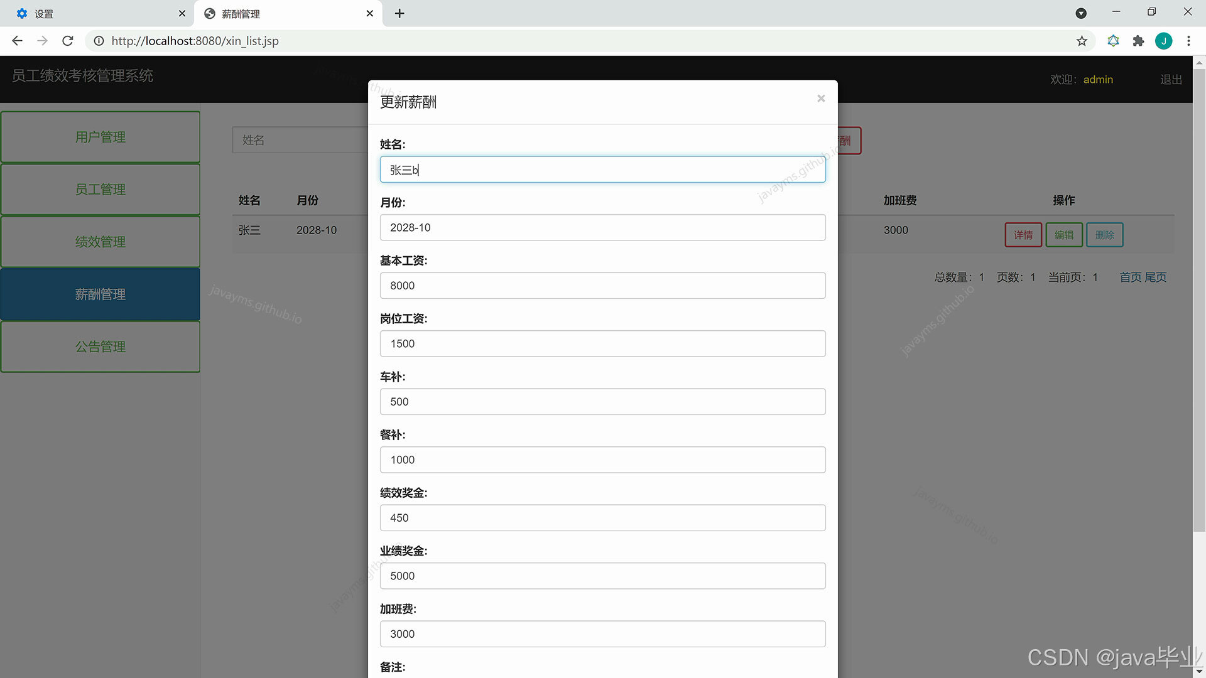Switch to the 设置 browser tab

97,13
